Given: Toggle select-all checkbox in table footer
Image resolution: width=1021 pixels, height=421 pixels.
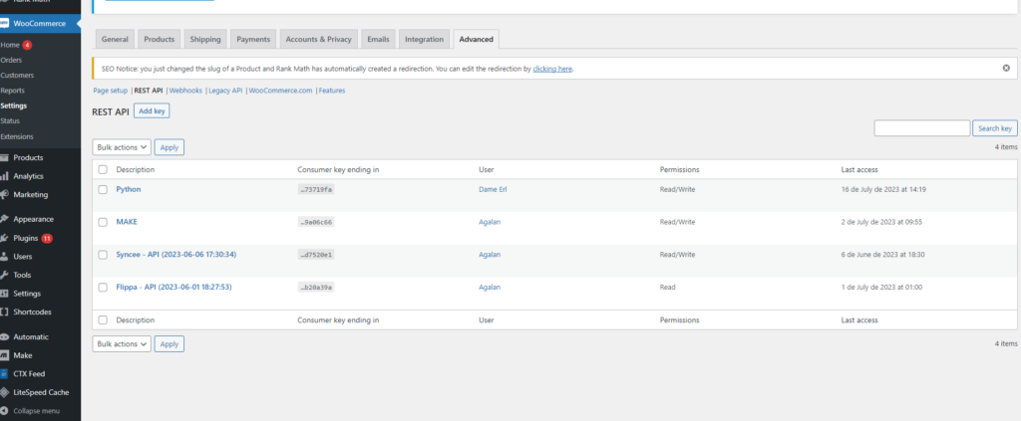Looking at the screenshot, I should coord(103,320).
